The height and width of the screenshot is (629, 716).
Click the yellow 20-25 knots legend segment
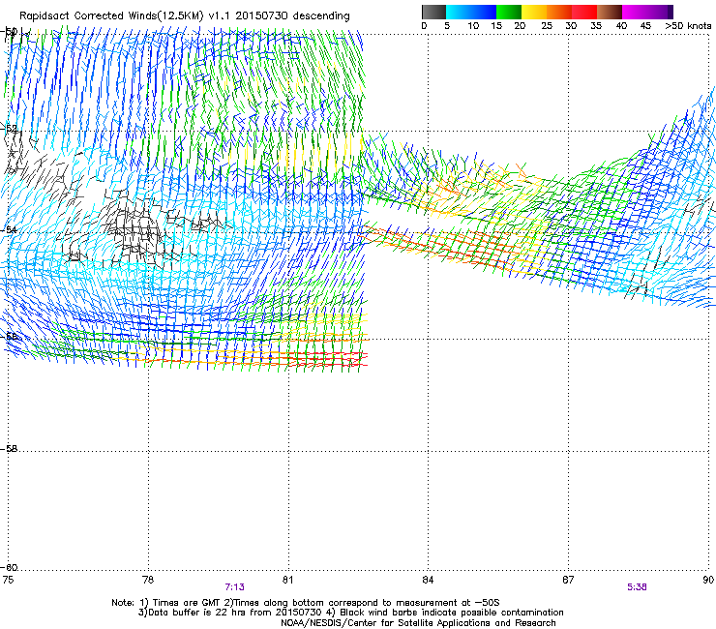point(534,12)
